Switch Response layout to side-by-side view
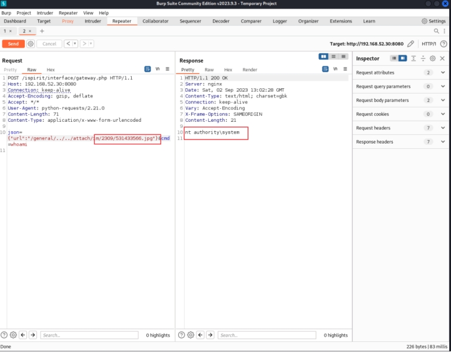This screenshot has height=352, width=451. [x=323, y=57]
